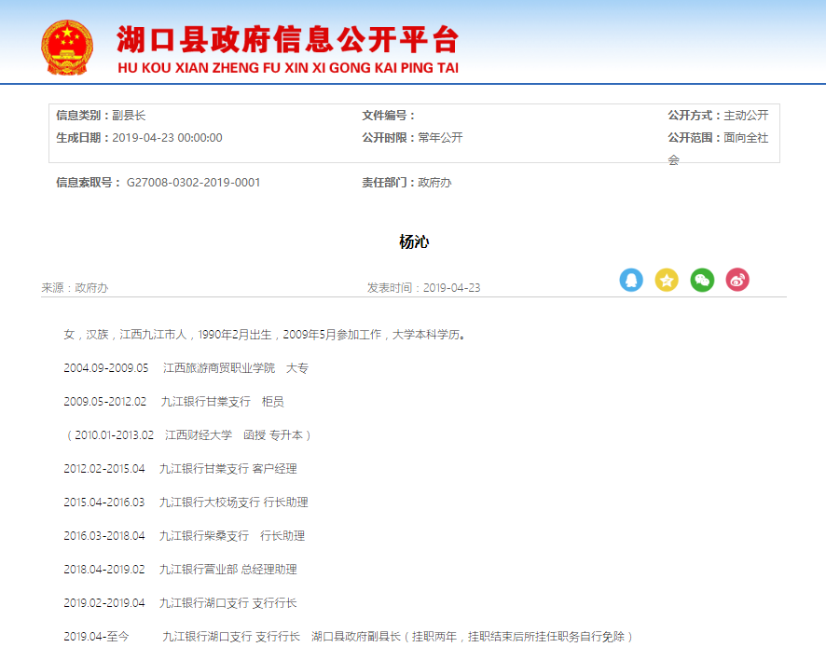826x661 pixels.
Task: Click the 2019.04-至今 副县长 line
Action: pyautogui.click(x=349, y=636)
